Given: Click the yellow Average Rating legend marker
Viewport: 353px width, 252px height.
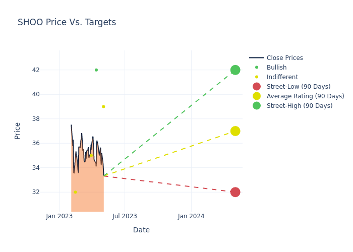Looking at the screenshot, I should (257, 96).
